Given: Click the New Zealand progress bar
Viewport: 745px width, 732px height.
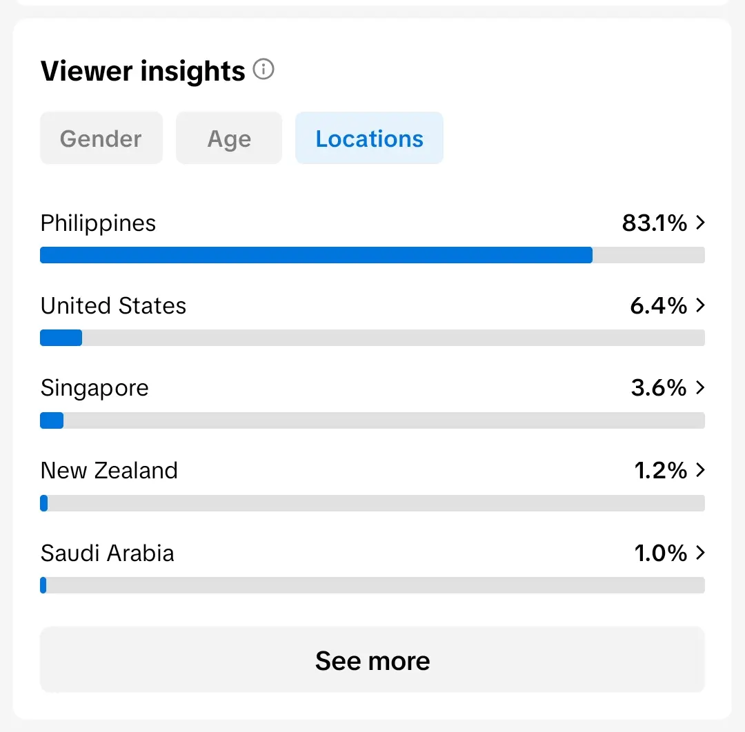Looking at the screenshot, I should click(372, 502).
